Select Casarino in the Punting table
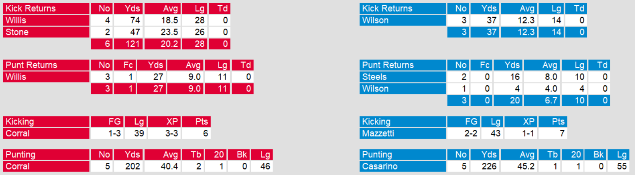Viewport: 635px width, 175px height. (402, 167)
